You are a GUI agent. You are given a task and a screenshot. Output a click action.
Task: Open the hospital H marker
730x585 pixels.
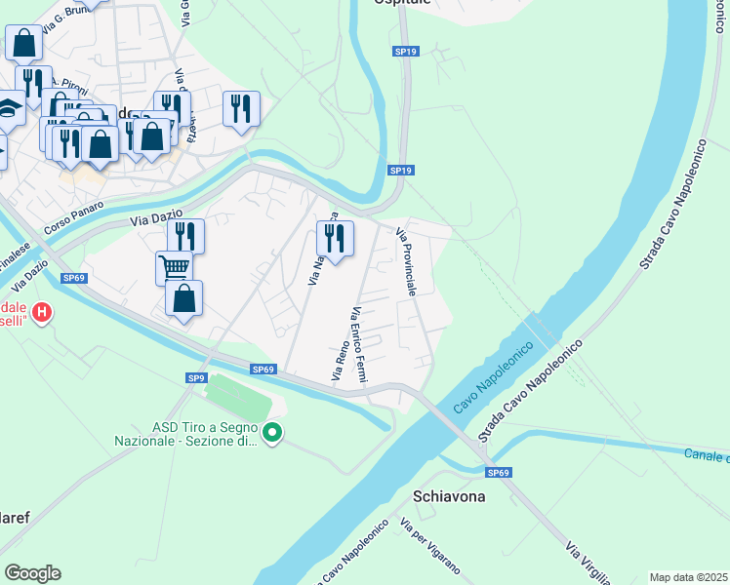point(41,312)
